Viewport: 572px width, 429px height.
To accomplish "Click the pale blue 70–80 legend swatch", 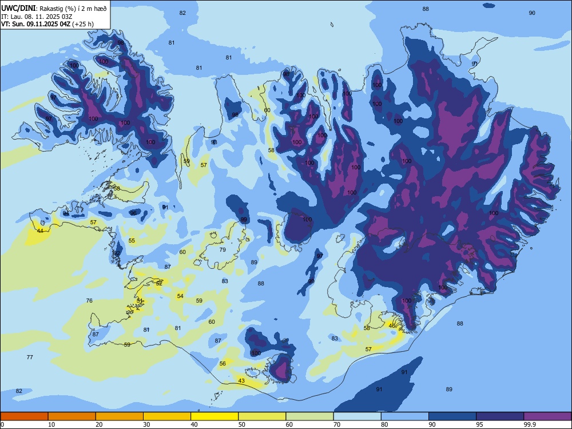I will [357, 416].
